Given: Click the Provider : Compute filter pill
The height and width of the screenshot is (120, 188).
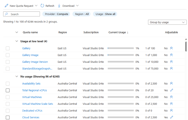Looking at the screenshot, I should (56, 14).
